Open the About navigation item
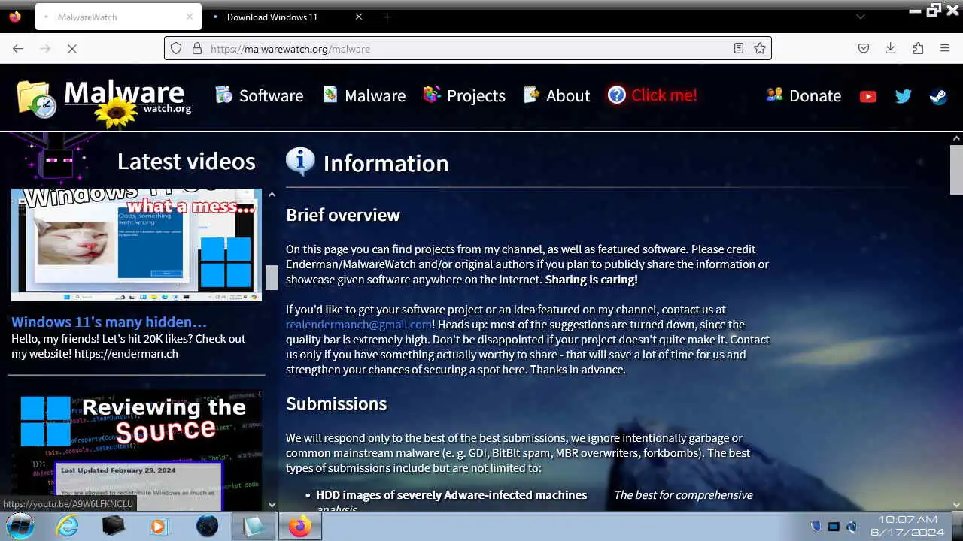 pyautogui.click(x=557, y=95)
